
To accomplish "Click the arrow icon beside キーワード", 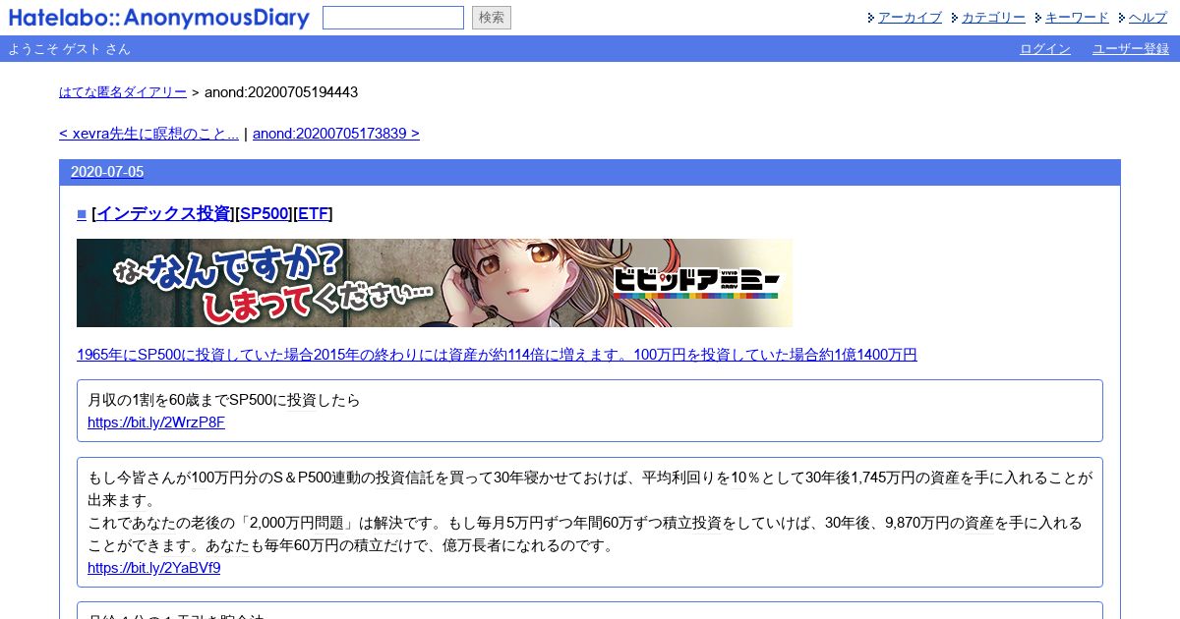I will click(1038, 18).
